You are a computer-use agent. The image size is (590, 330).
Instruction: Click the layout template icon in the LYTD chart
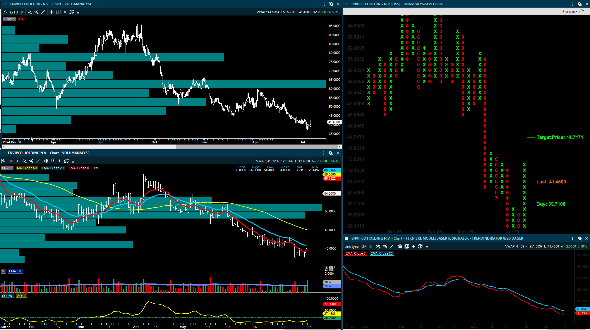(x=58, y=12)
